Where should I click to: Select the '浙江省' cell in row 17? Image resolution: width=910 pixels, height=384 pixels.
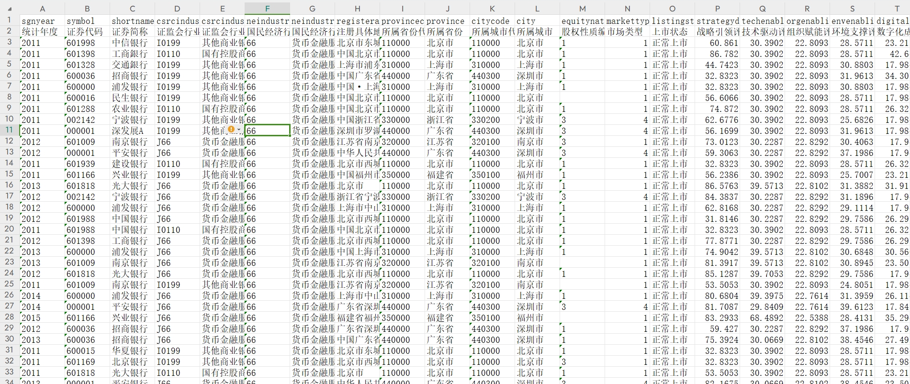click(447, 197)
